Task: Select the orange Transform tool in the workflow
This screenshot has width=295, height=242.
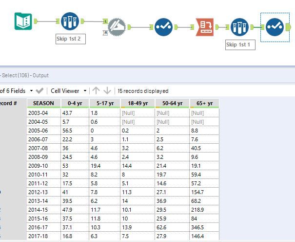Action: pos(204,26)
